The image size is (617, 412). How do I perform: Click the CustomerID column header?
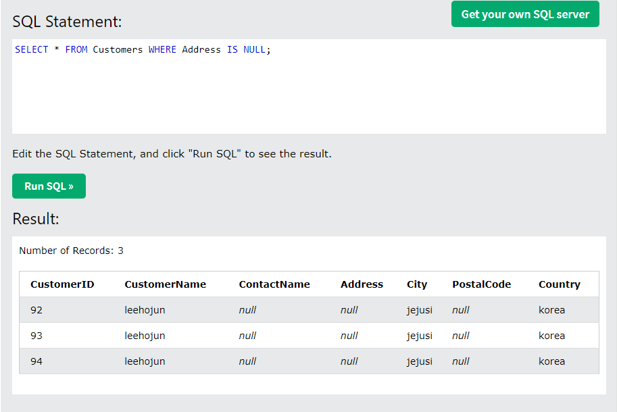(x=62, y=284)
